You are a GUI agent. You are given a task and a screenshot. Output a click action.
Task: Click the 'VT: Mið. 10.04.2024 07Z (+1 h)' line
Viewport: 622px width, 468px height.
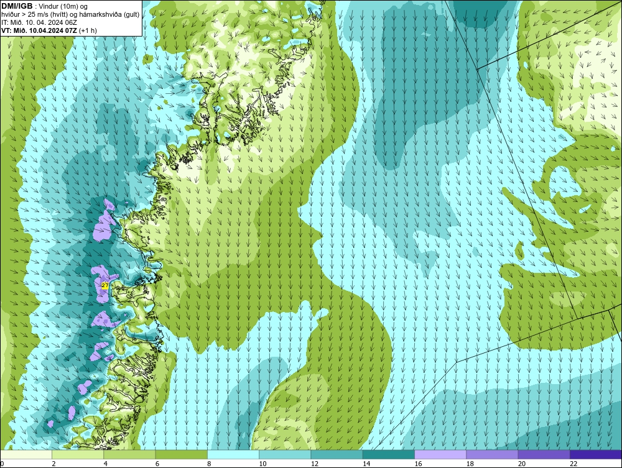coord(49,30)
